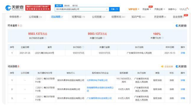Click the 企业主诉 label

(x=168, y=67)
